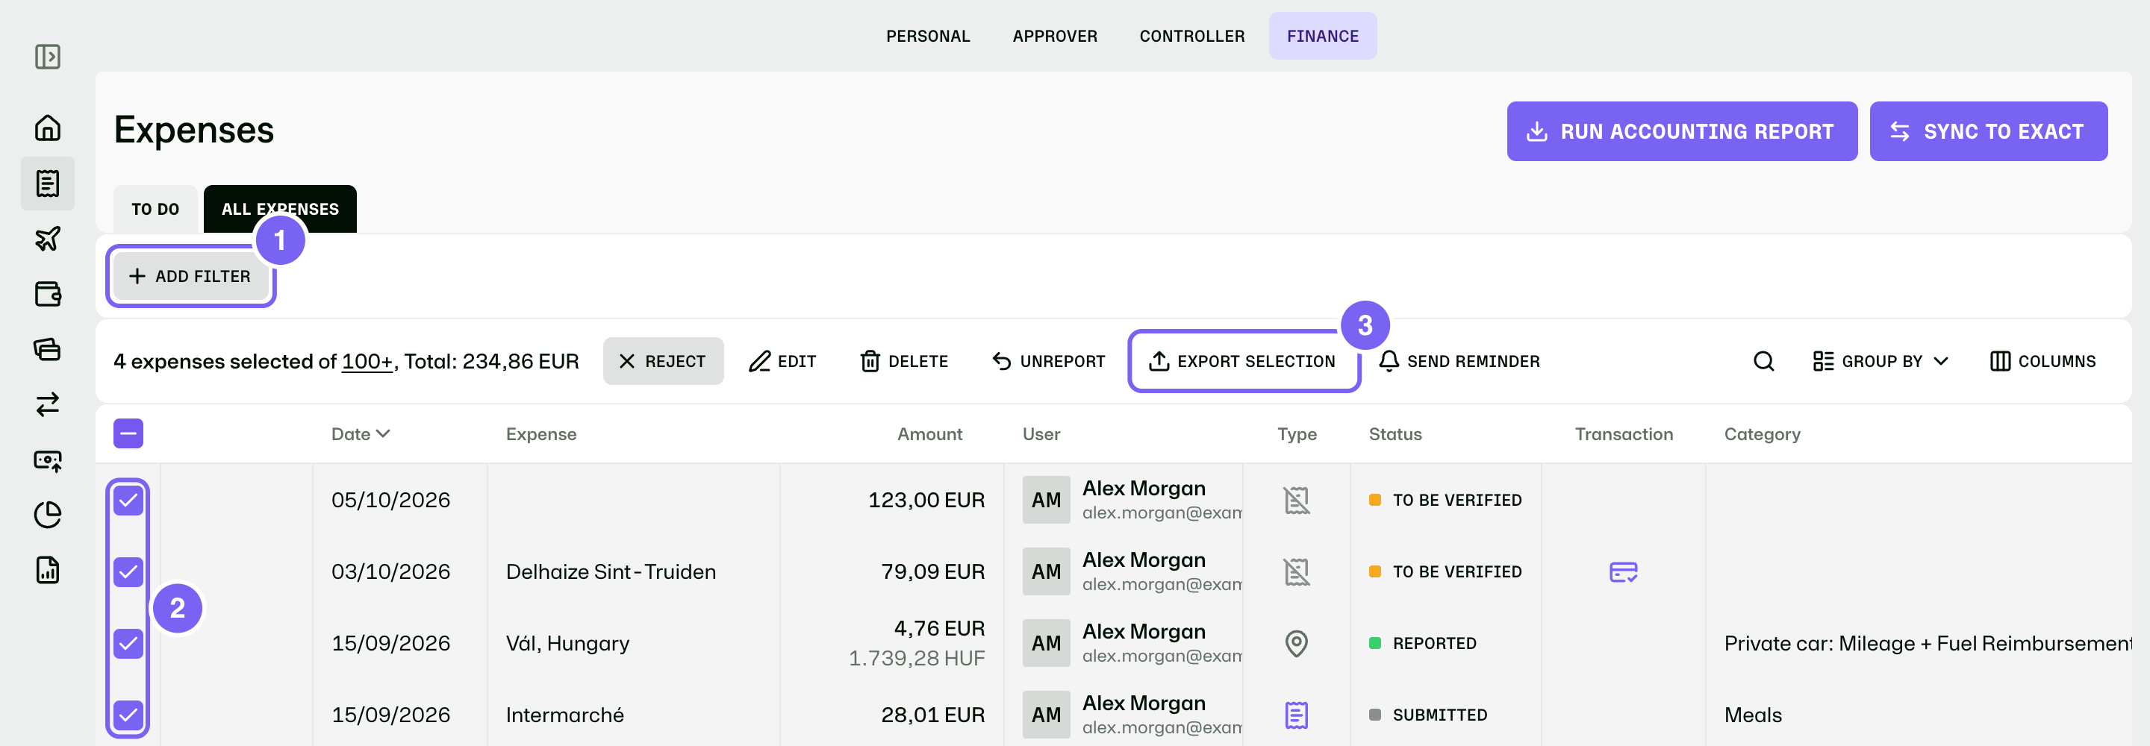The image size is (2150, 746).
Task: Open the report document icon in sidebar
Action: click(x=48, y=570)
